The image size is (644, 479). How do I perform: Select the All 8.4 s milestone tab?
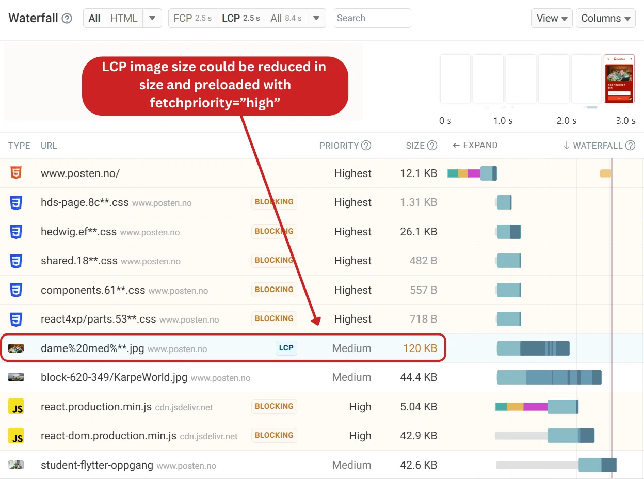click(286, 18)
